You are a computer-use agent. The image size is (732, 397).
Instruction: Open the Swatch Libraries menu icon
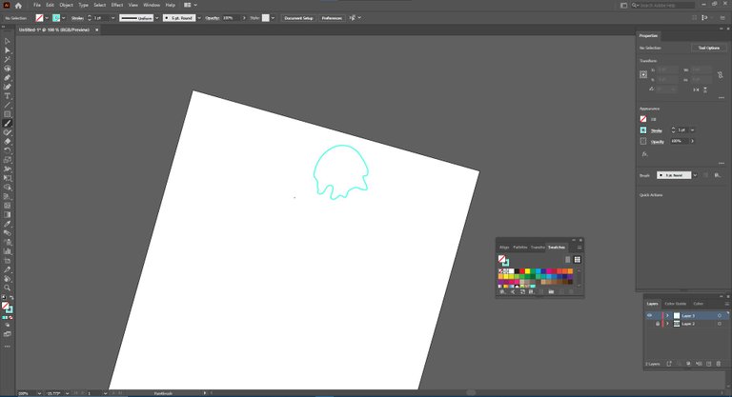coord(502,292)
